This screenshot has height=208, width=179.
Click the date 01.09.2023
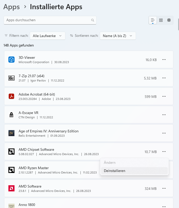58,136
